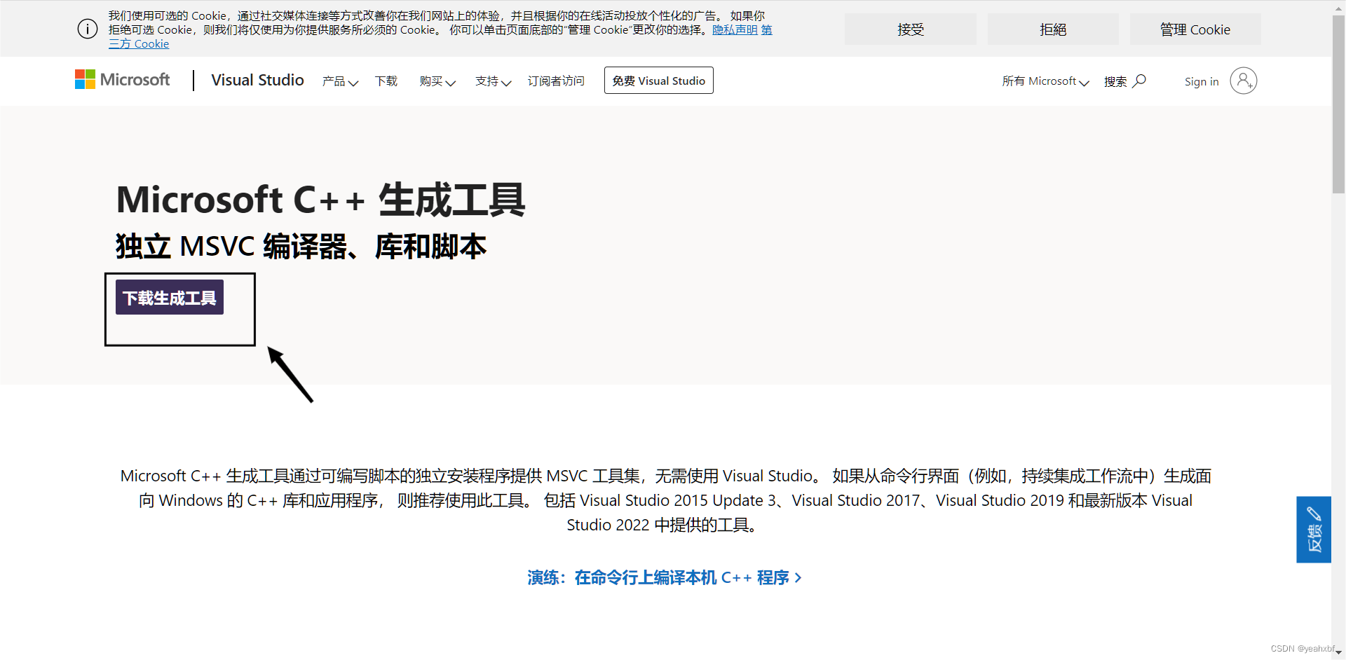Click the scrollbar down arrow

point(1338,653)
